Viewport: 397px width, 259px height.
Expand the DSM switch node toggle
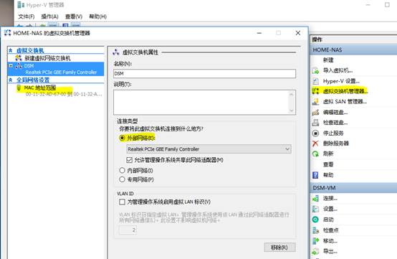click(11, 65)
